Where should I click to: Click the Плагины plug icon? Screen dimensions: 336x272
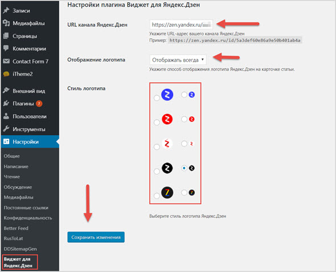click(6, 103)
